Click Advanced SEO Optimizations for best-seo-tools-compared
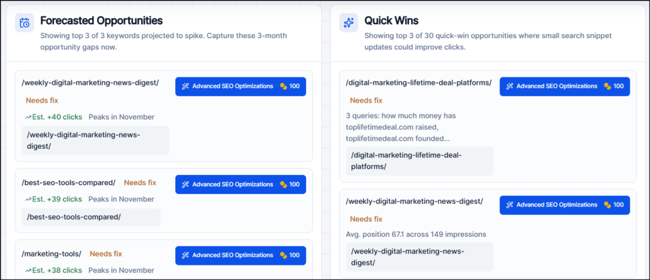The height and width of the screenshot is (280, 650). [x=241, y=184]
